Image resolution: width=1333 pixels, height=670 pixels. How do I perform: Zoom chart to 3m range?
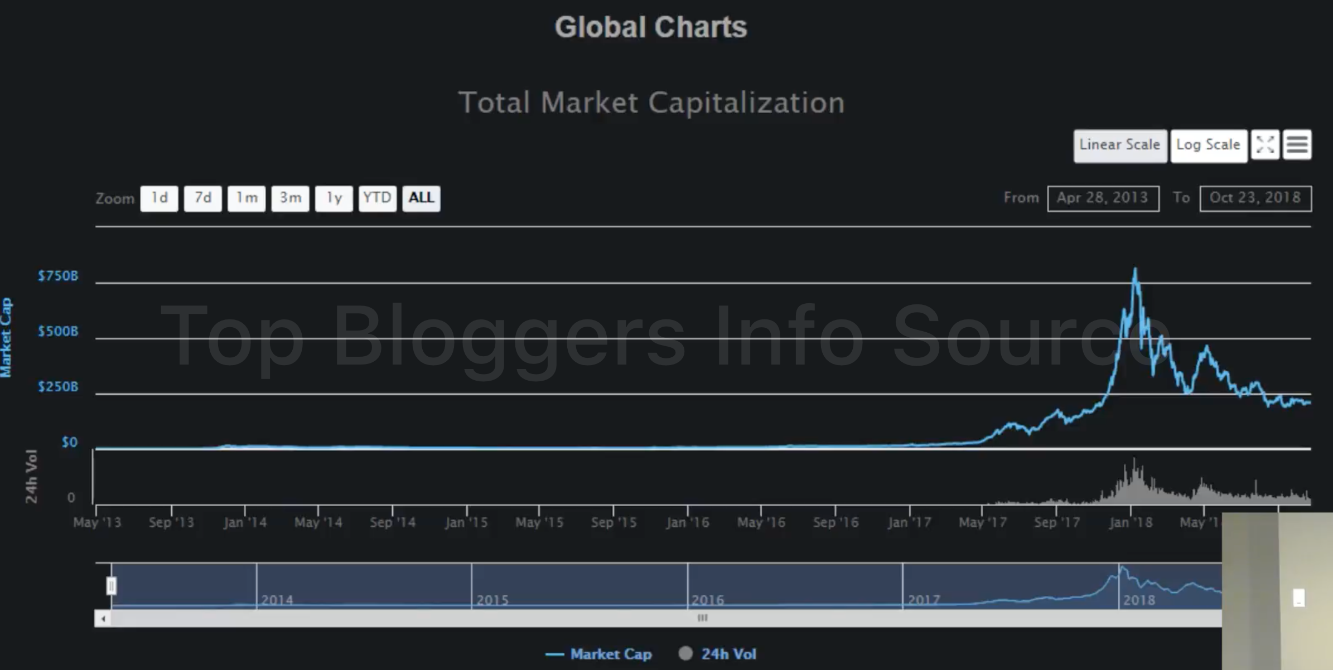pyautogui.click(x=290, y=198)
